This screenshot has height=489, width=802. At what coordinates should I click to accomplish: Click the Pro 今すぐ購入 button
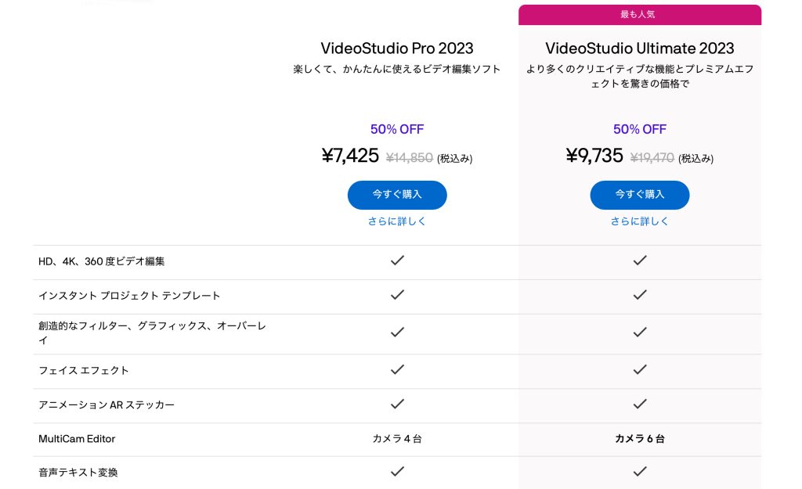(397, 195)
